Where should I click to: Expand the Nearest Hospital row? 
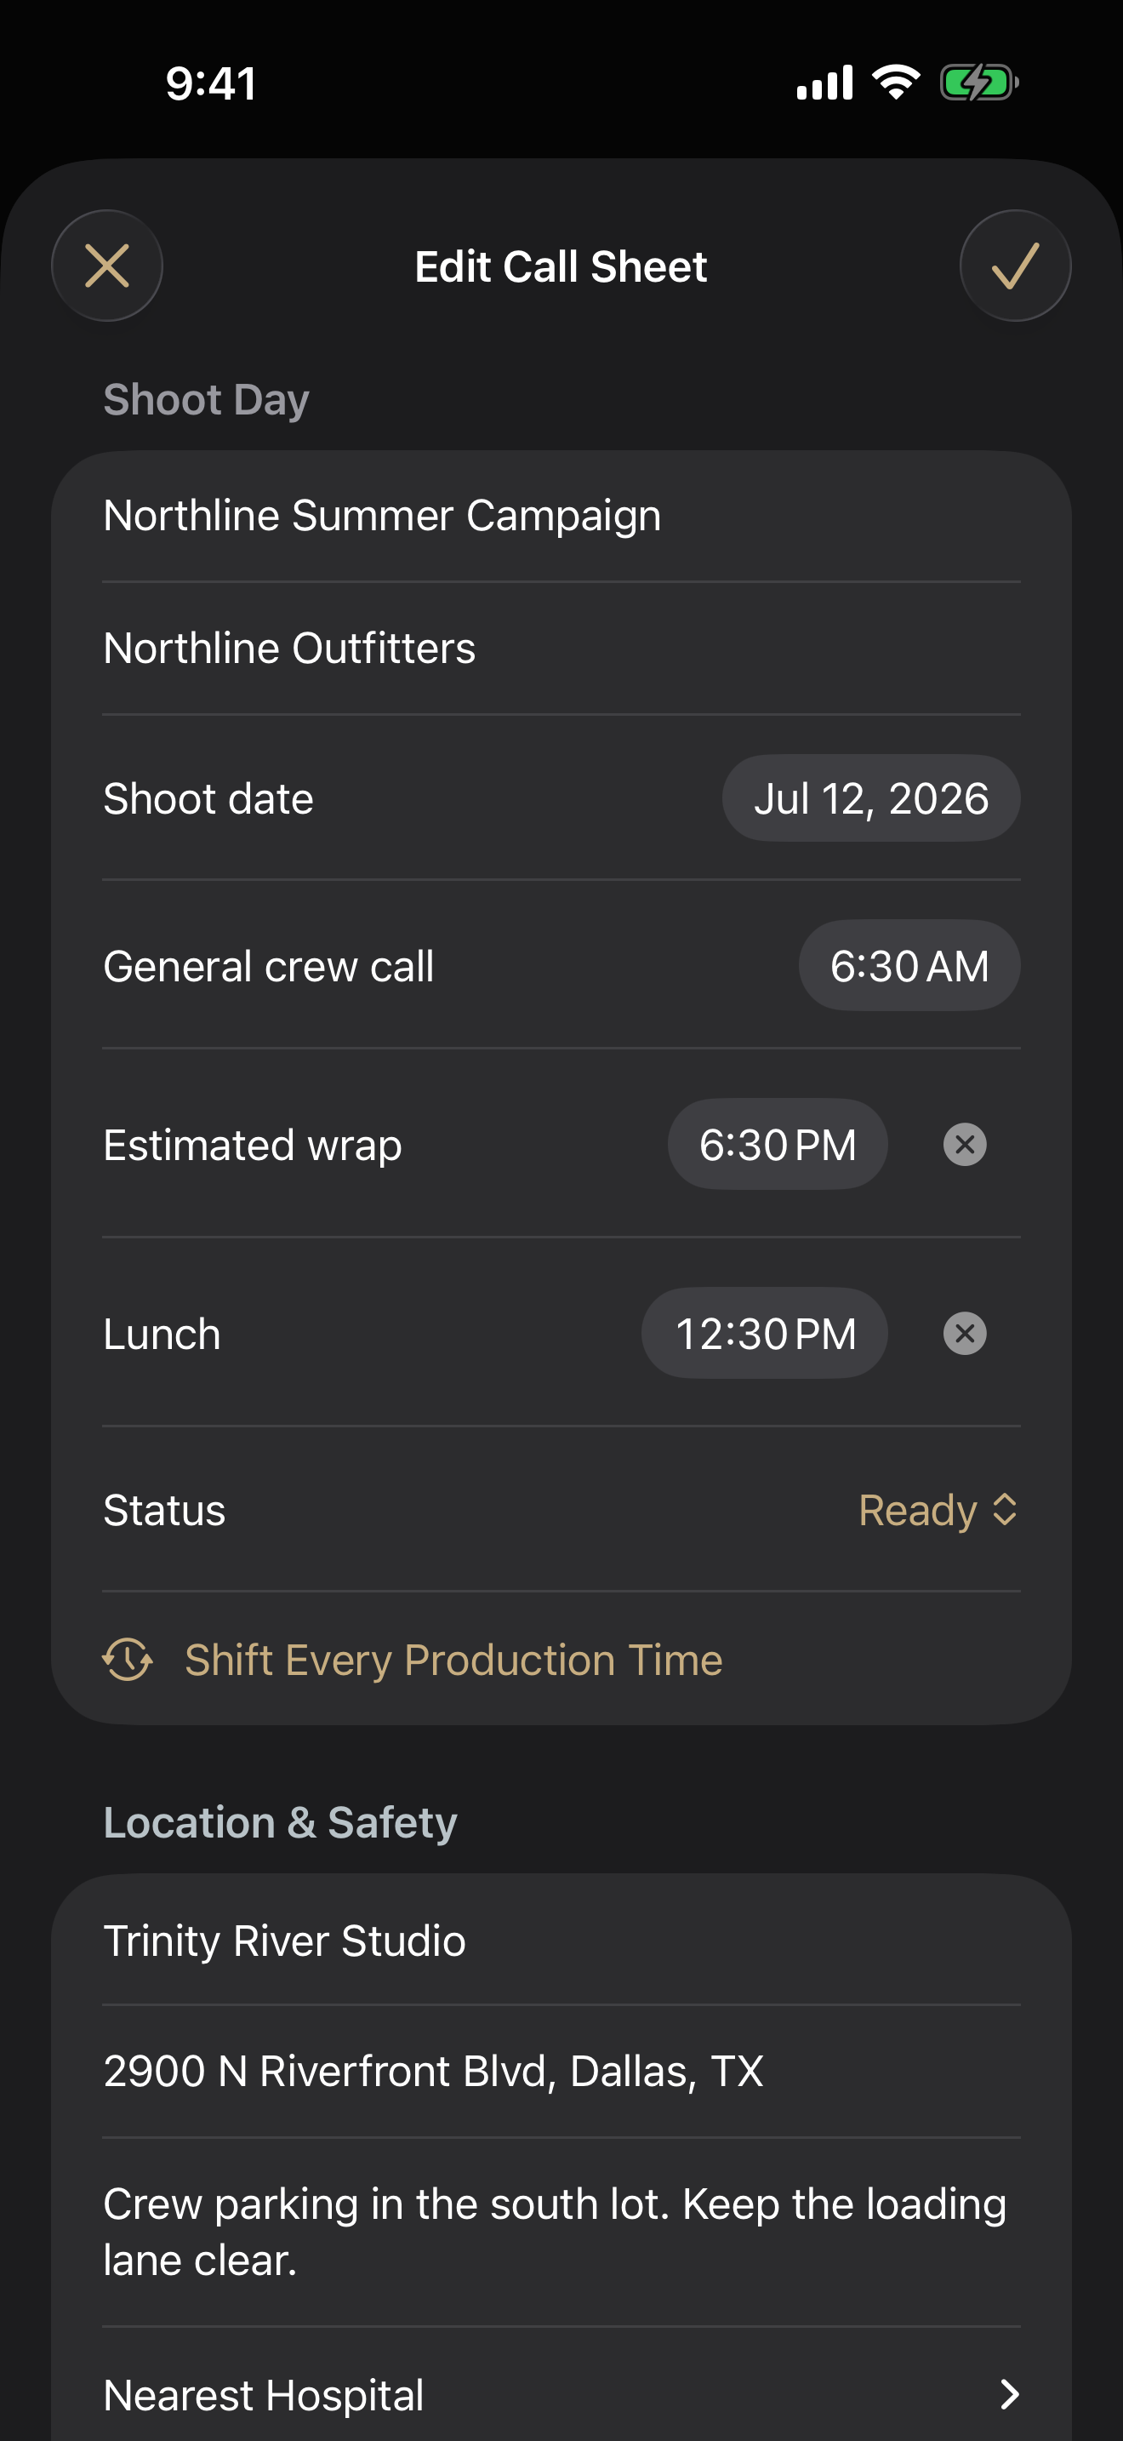coord(561,2393)
